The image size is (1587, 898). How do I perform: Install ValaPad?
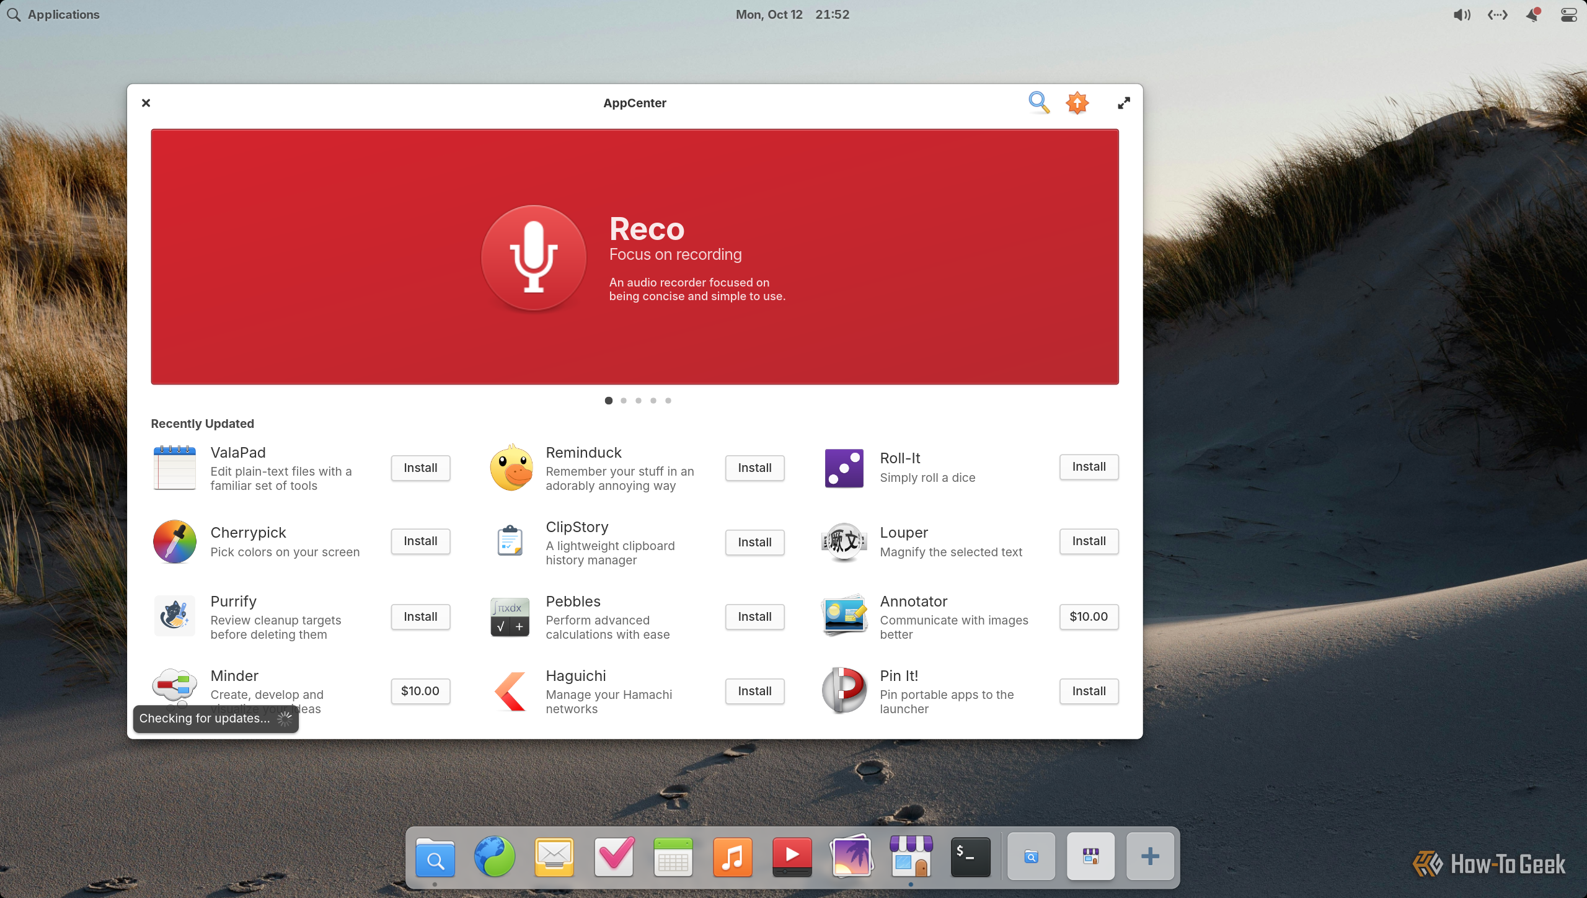pos(420,468)
